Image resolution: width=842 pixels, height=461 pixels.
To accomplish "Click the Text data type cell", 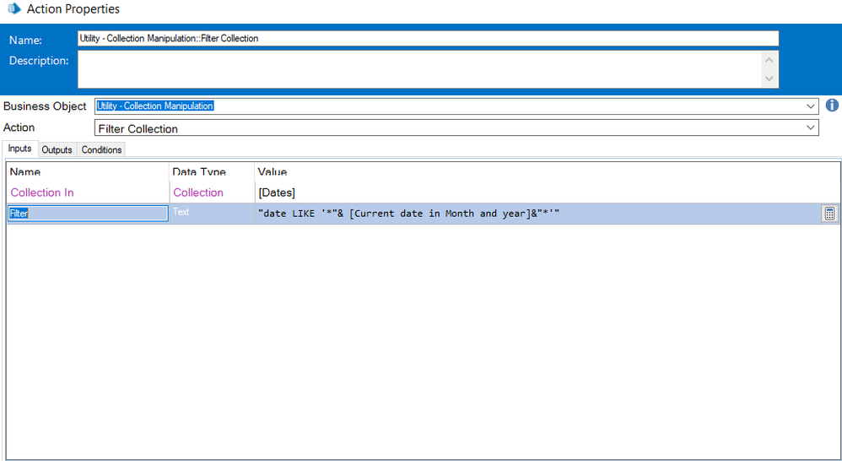I will coord(181,213).
